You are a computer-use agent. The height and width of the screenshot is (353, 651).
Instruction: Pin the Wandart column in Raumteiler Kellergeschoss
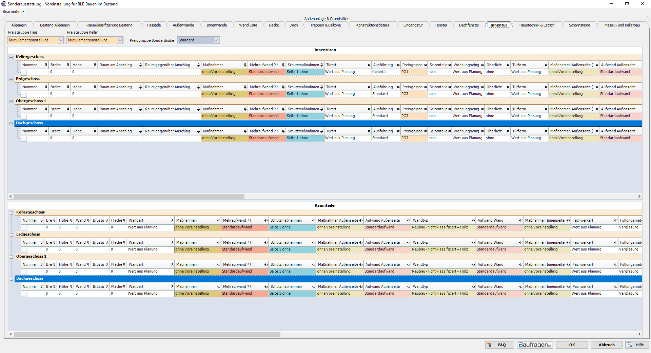(172, 220)
